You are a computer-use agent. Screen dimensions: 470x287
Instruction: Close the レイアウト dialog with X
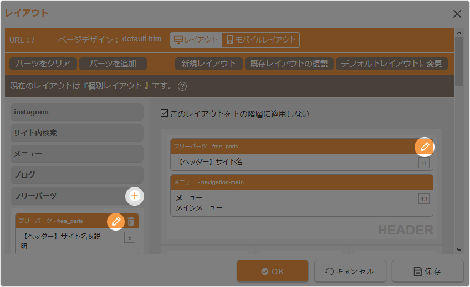[457, 13]
